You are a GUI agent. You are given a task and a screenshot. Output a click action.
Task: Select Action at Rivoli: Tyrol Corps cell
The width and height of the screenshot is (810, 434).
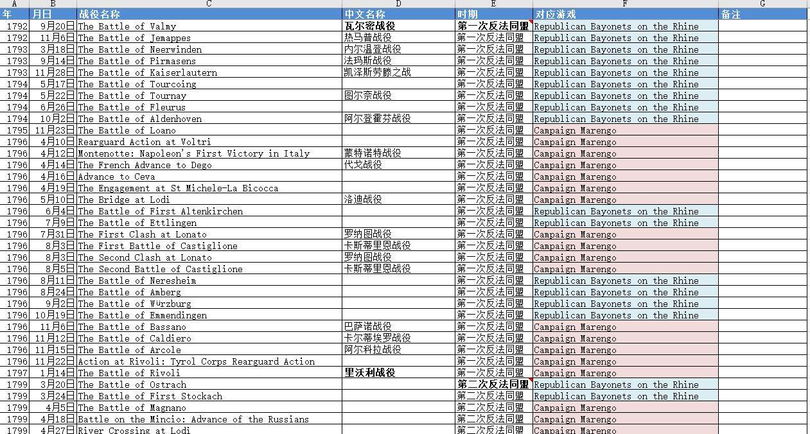tap(209, 361)
